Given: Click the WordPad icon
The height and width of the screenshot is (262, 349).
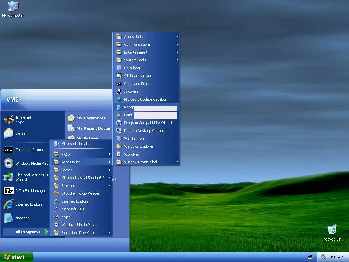Looking at the screenshot, I should pyautogui.click(x=119, y=154).
